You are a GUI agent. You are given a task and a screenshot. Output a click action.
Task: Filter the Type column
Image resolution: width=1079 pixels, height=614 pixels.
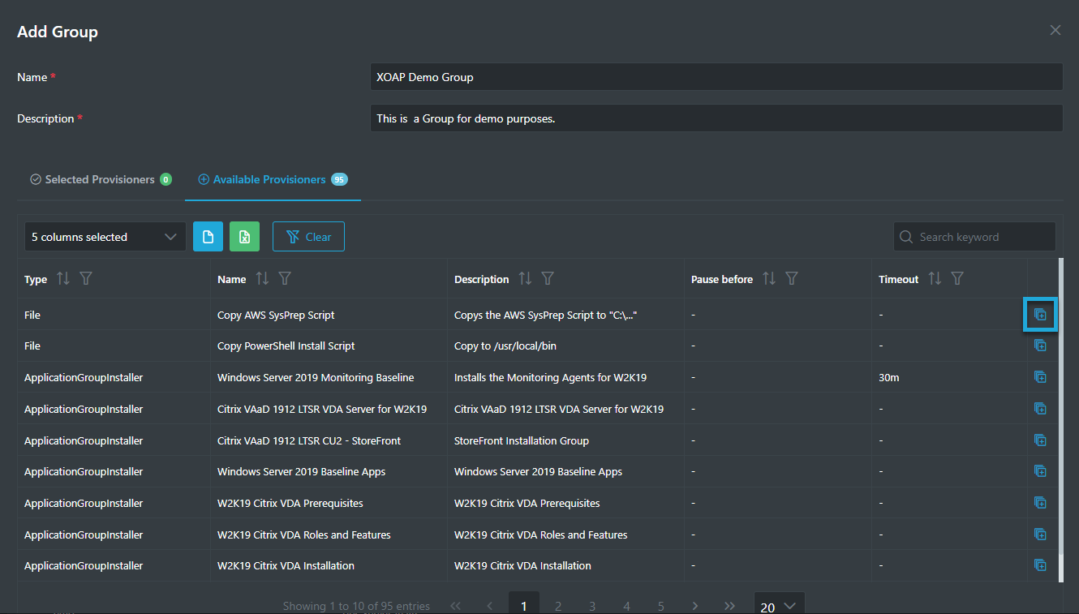point(86,279)
